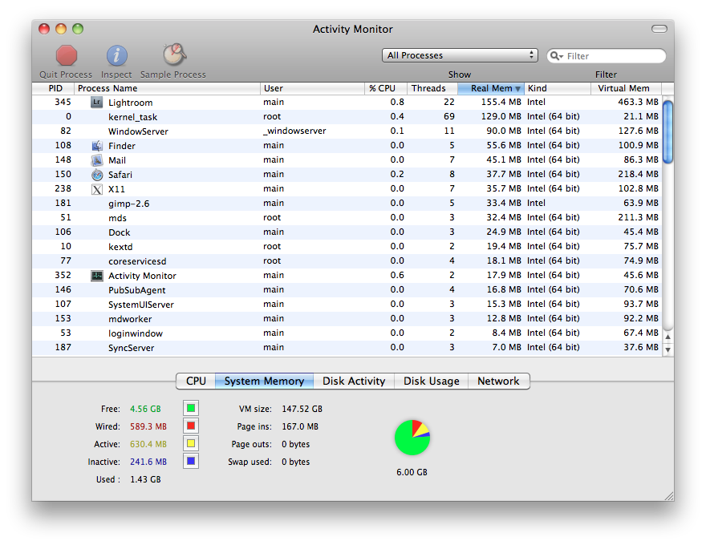This screenshot has width=706, height=545.
Task: Click the blue Inactive memory color swatch
Action: pyautogui.click(x=191, y=461)
